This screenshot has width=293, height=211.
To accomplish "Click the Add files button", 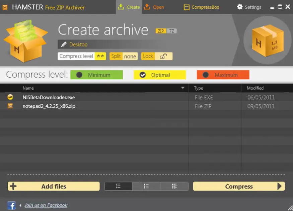I will click(54, 186).
